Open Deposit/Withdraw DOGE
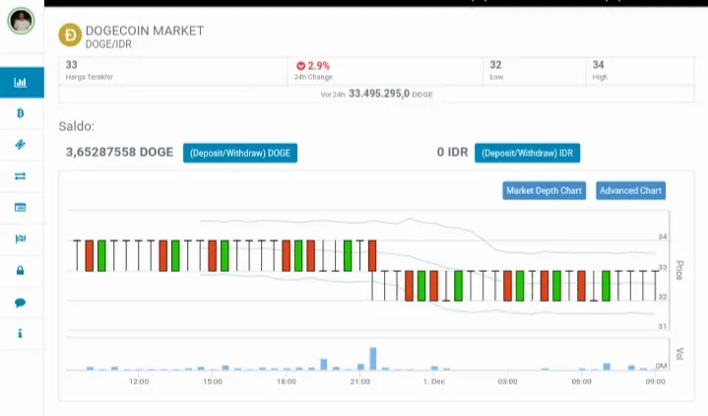This screenshot has height=416, width=708. (x=240, y=153)
